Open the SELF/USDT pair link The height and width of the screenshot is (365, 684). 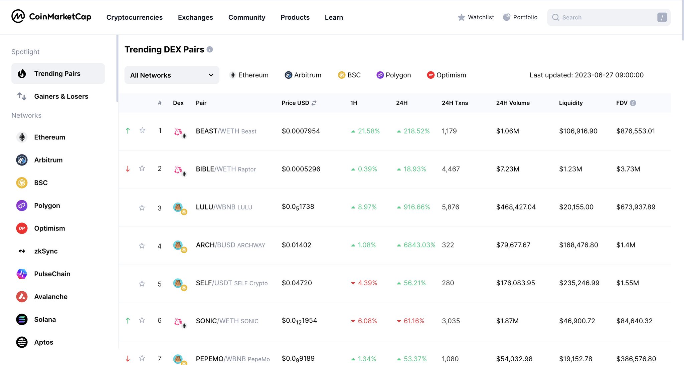click(x=232, y=283)
